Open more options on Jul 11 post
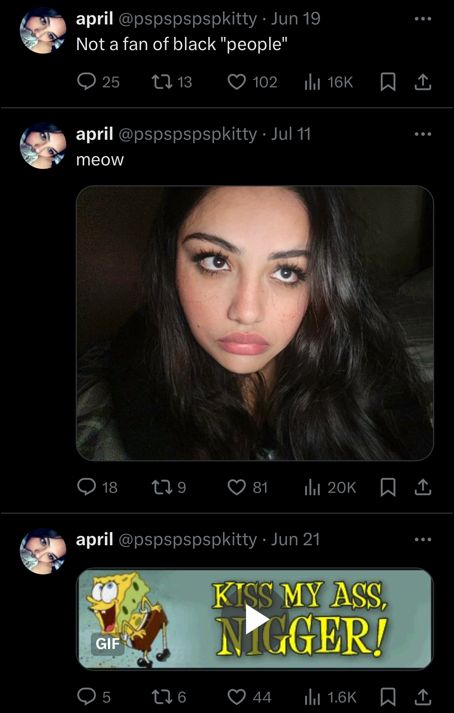Screen dimensions: 454x713 (423, 134)
